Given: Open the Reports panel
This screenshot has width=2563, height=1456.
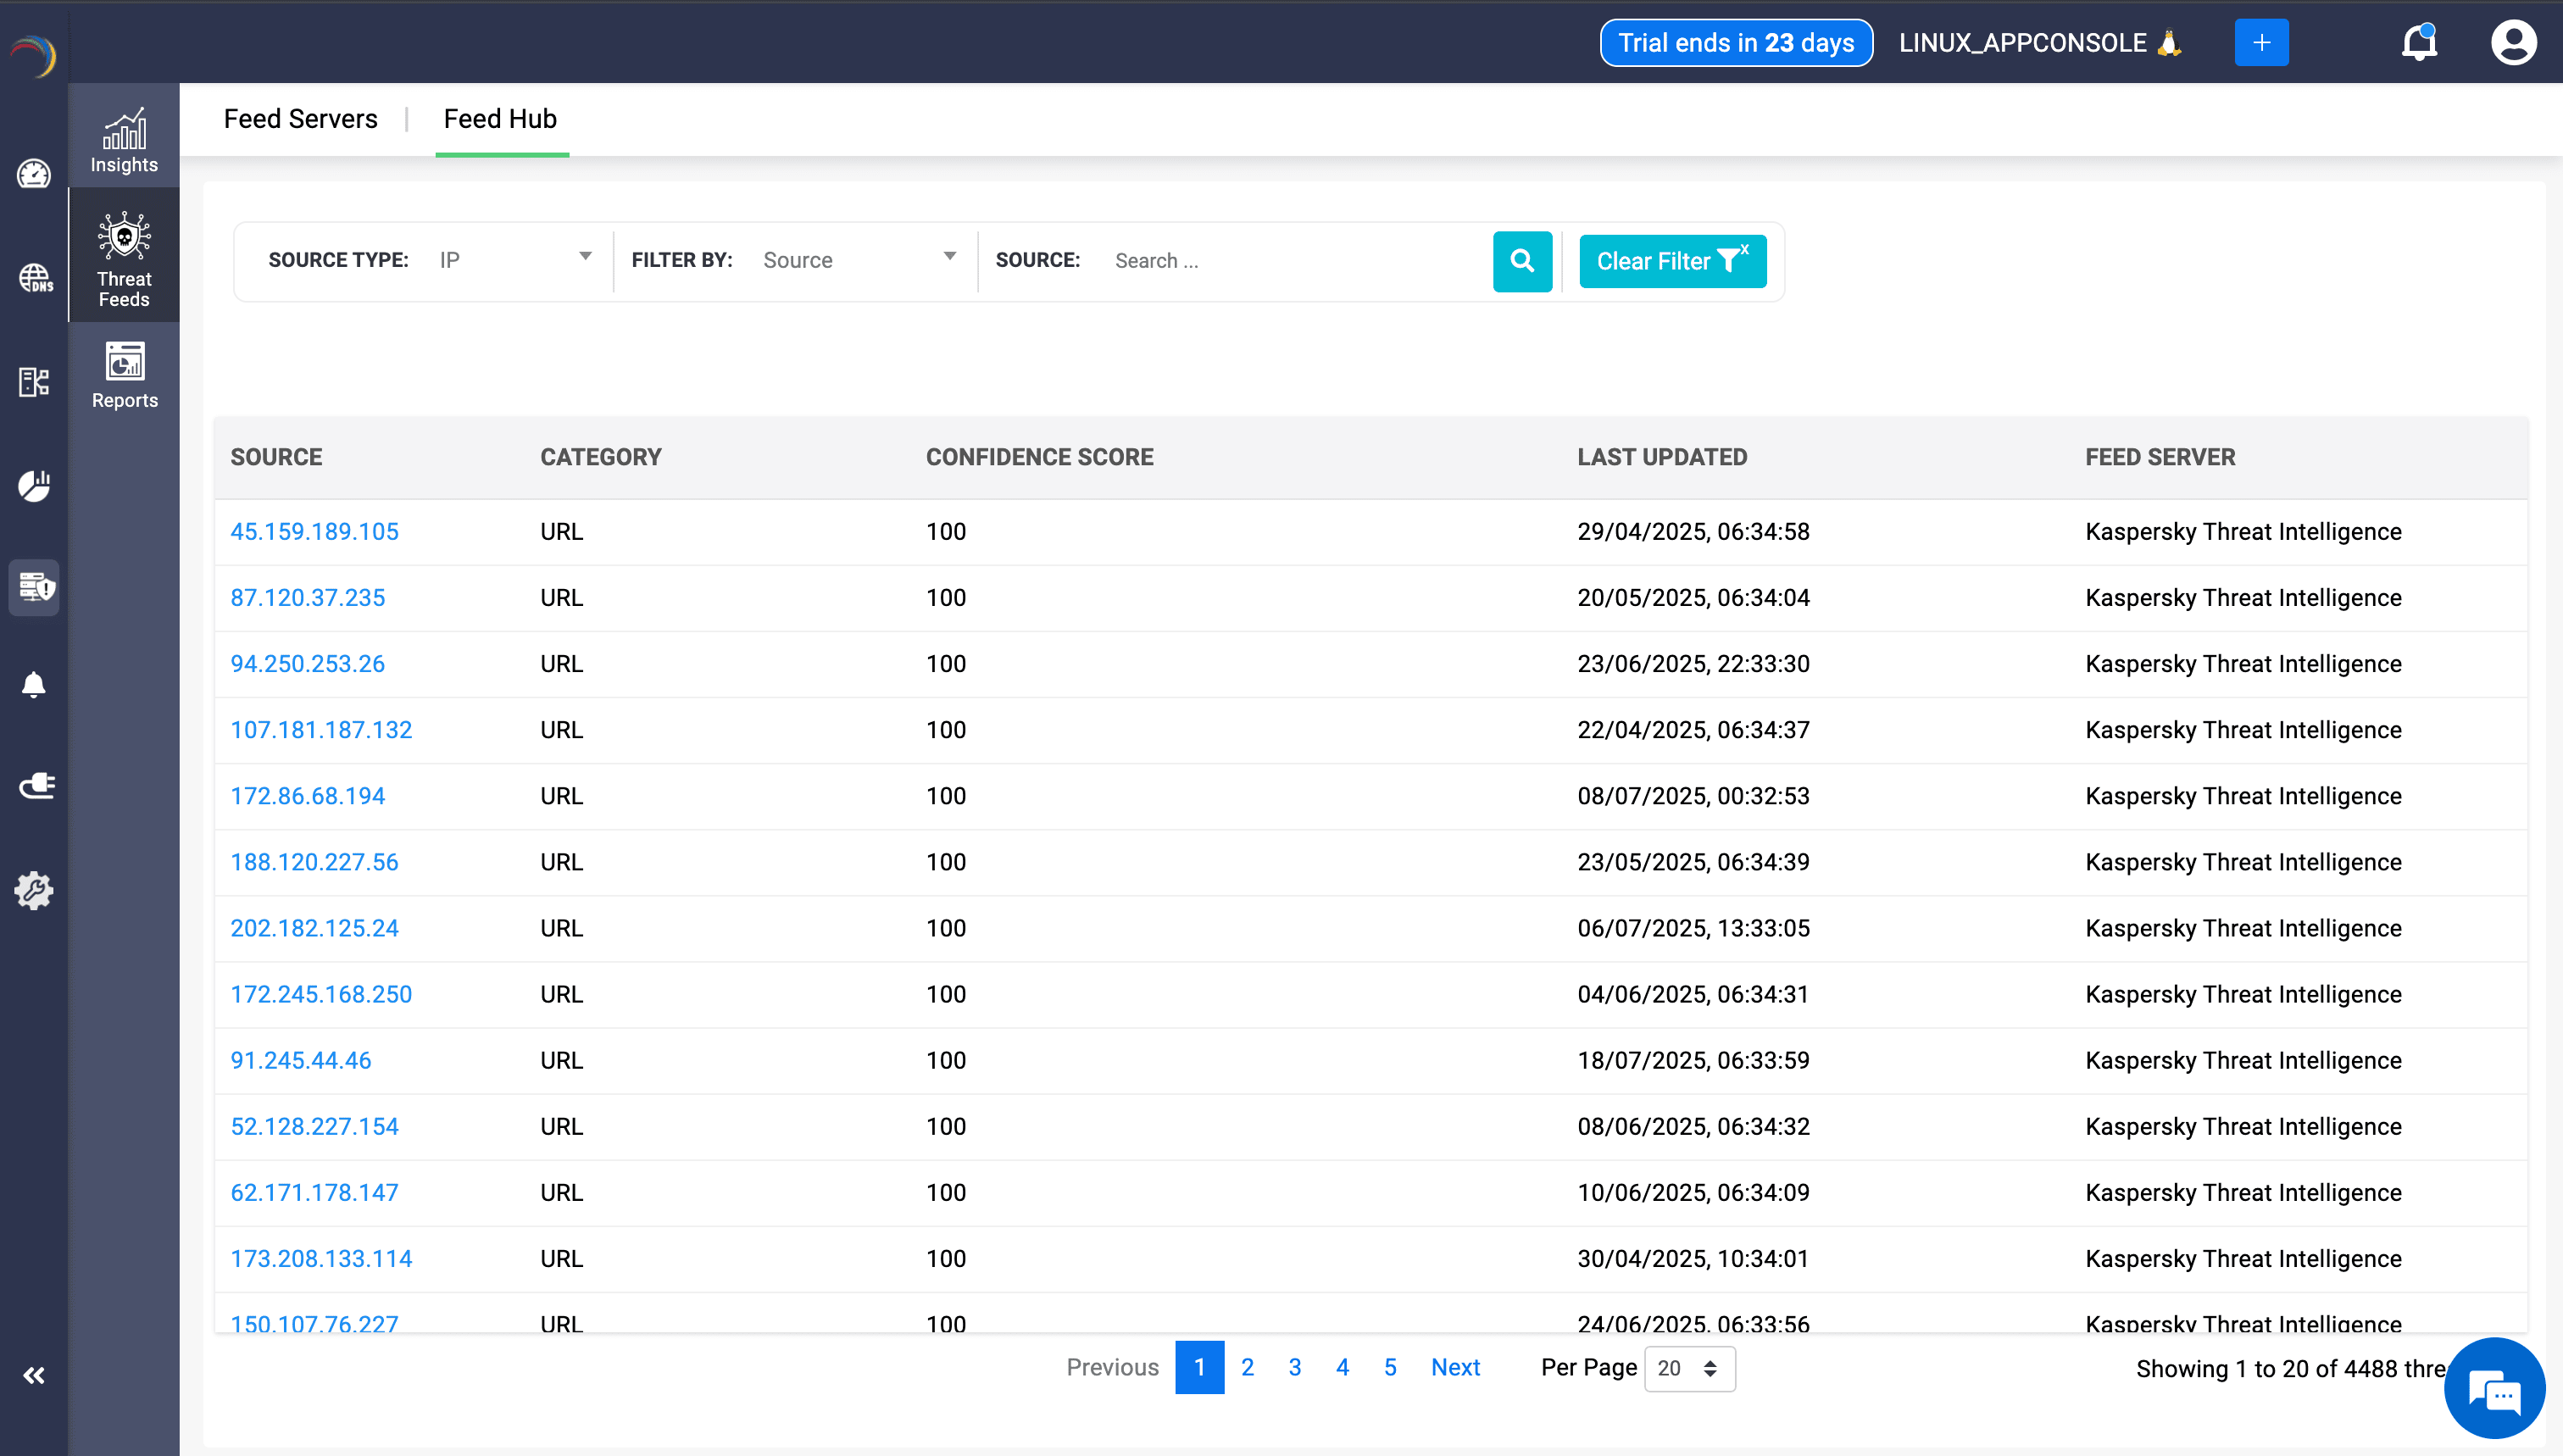Looking at the screenshot, I should (x=124, y=375).
